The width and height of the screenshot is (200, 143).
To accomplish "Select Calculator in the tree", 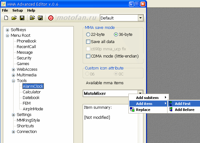I will (32, 92).
